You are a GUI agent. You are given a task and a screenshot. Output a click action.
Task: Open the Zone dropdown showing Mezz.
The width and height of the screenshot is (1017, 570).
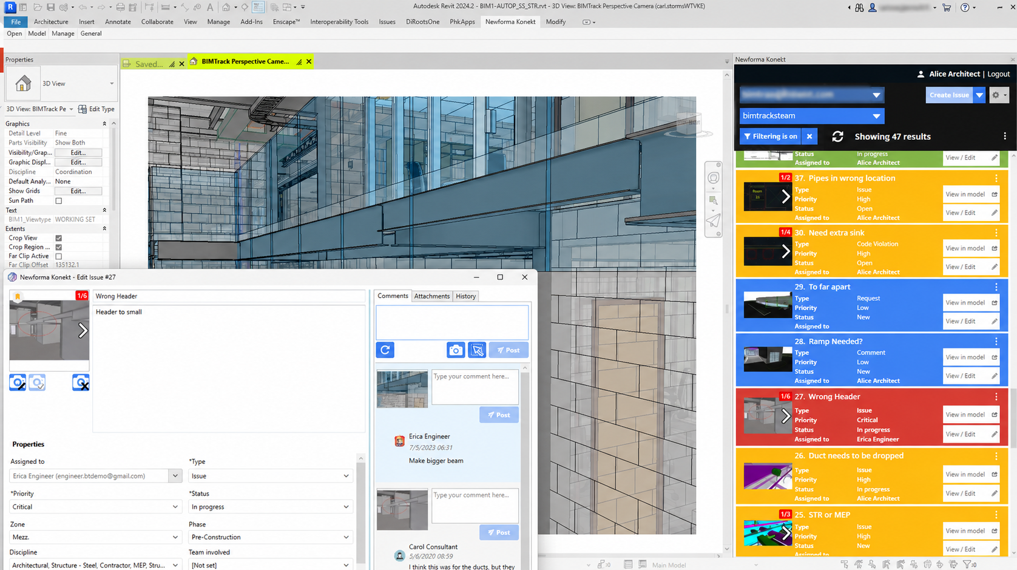coord(95,537)
